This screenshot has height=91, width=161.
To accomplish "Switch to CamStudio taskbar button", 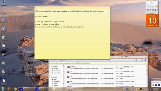I will [x=27, y=89].
